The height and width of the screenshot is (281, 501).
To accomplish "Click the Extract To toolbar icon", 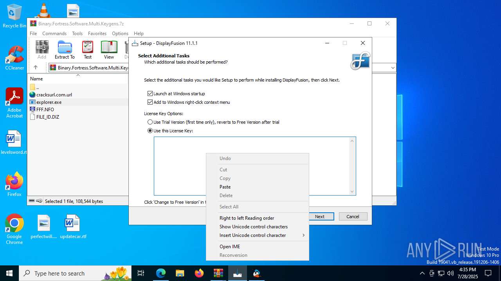I will 65,50.
